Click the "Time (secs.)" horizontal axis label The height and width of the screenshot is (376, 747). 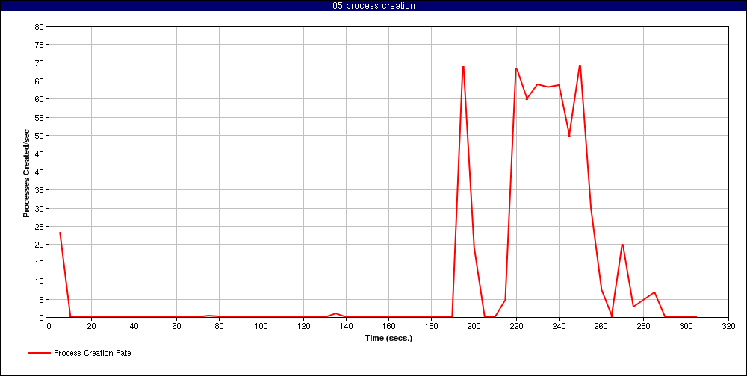388,339
